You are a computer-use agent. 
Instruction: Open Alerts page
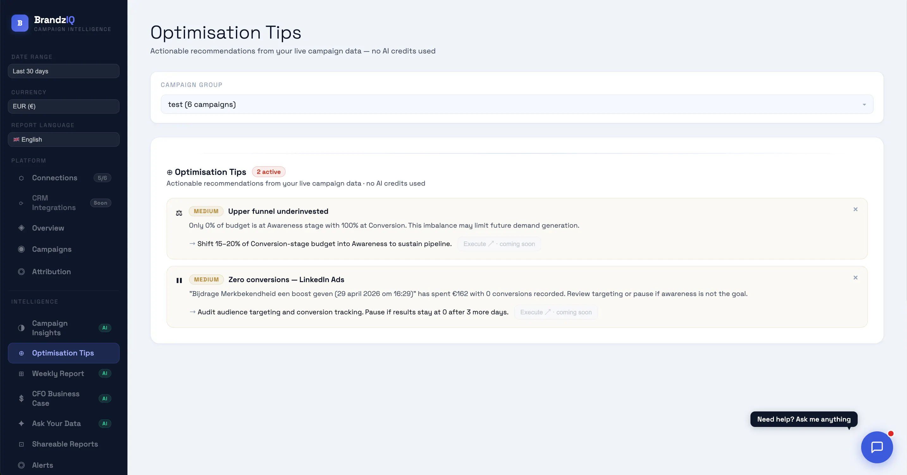pyautogui.click(x=63, y=465)
